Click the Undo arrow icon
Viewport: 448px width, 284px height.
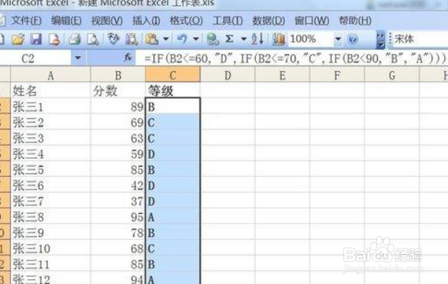(183, 38)
